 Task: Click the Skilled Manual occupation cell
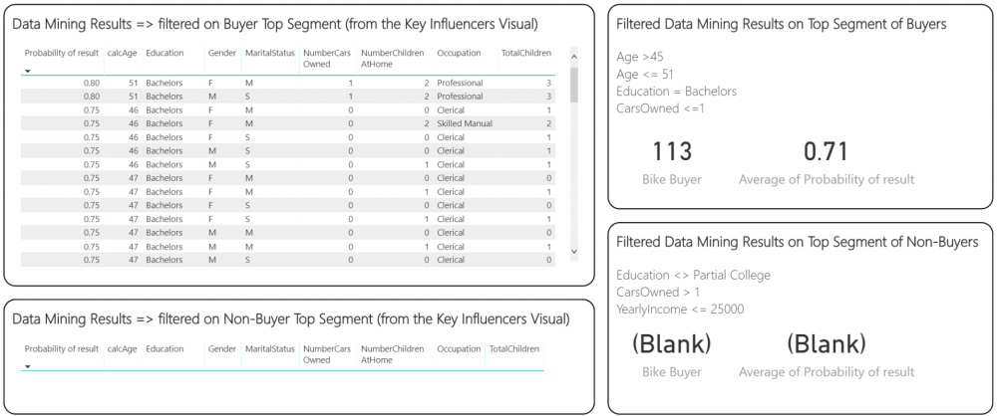(x=465, y=123)
